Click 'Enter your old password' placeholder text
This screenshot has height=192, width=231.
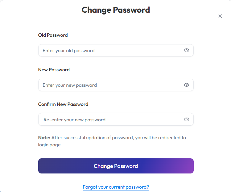coord(68,51)
